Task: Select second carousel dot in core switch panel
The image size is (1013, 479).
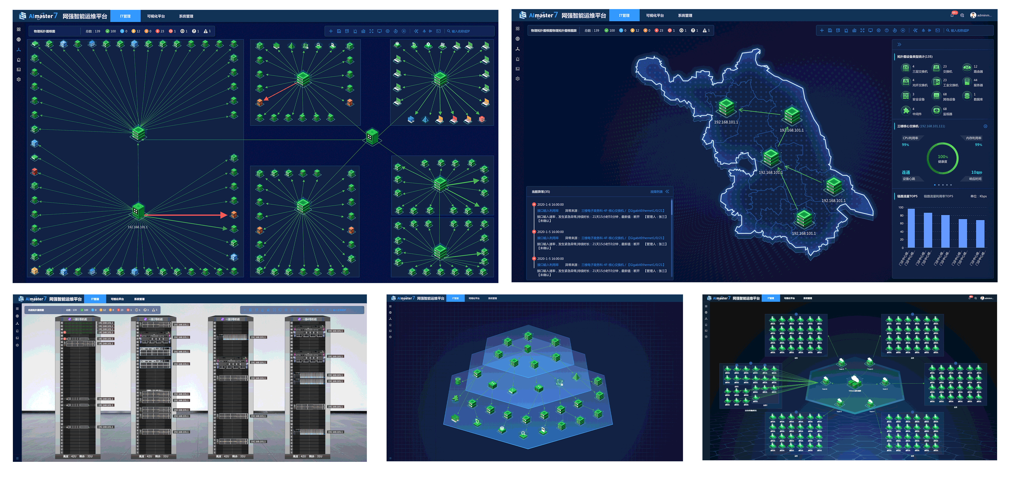Action: 939,185
